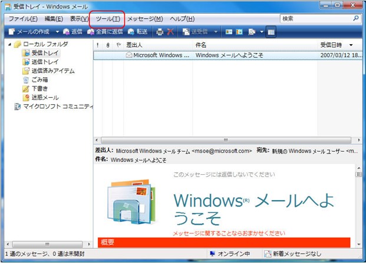Sort by the priority (!) column header
This screenshot has width=366, height=263.
coord(98,45)
